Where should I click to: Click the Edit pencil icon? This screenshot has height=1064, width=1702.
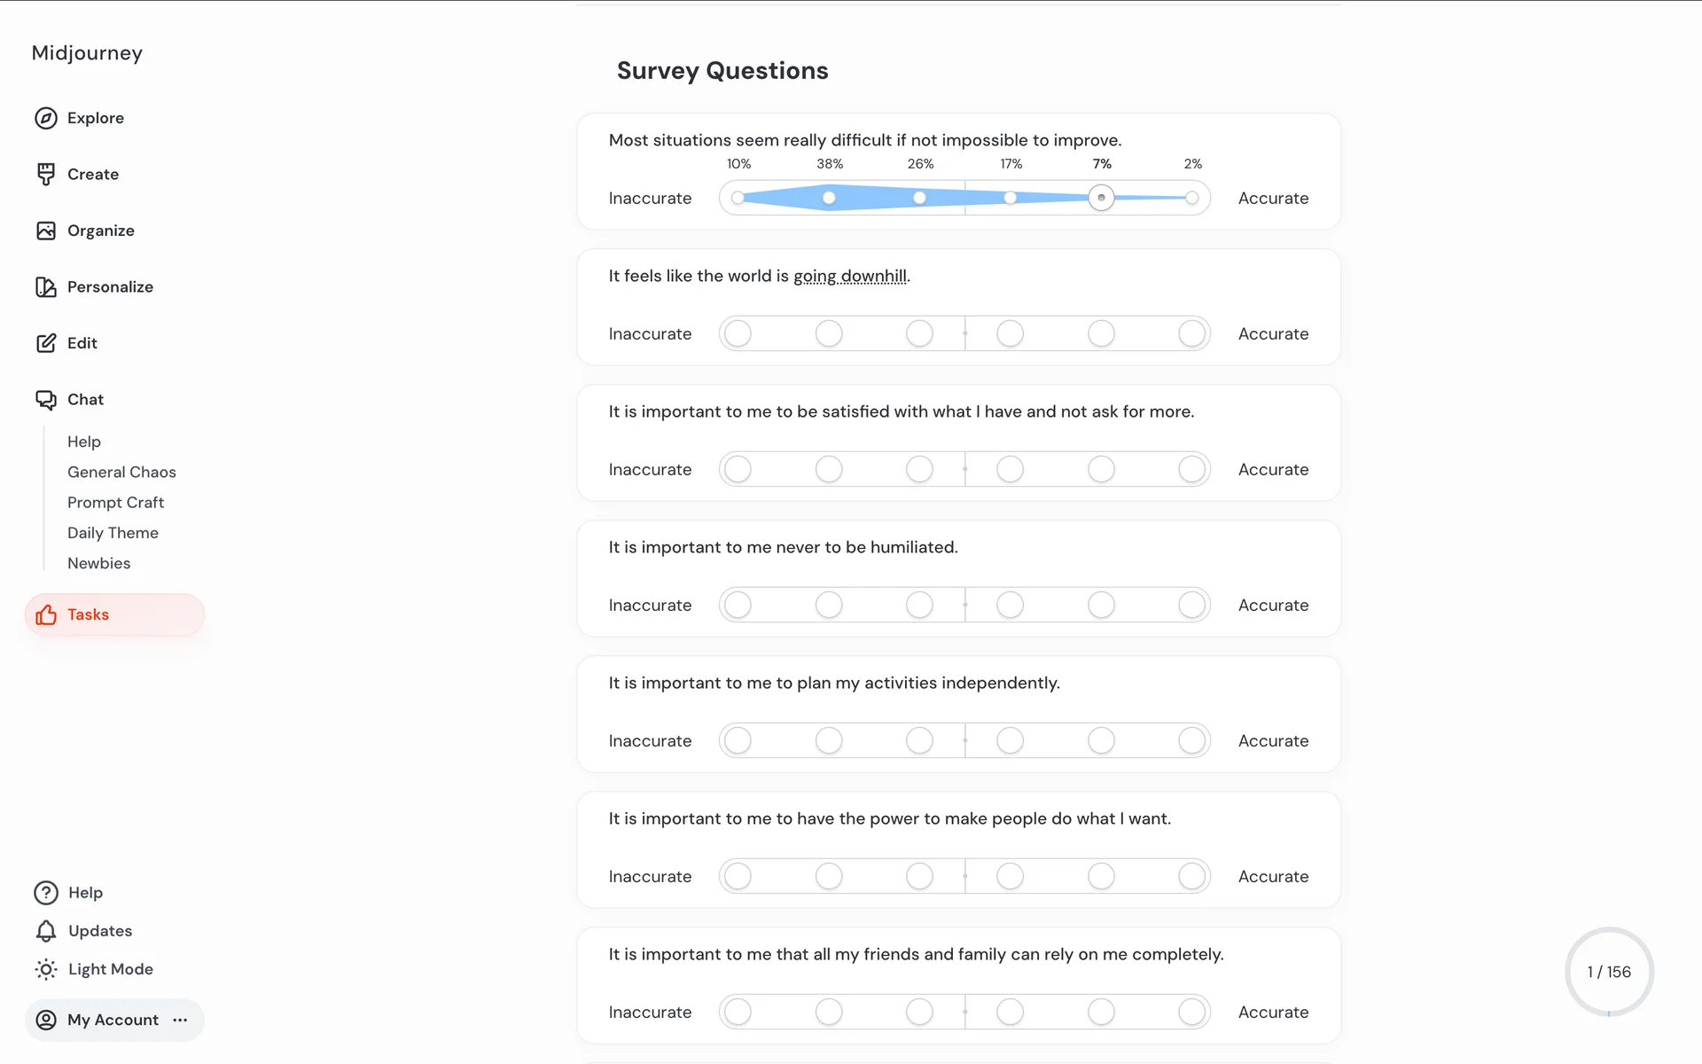pos(46,343)
